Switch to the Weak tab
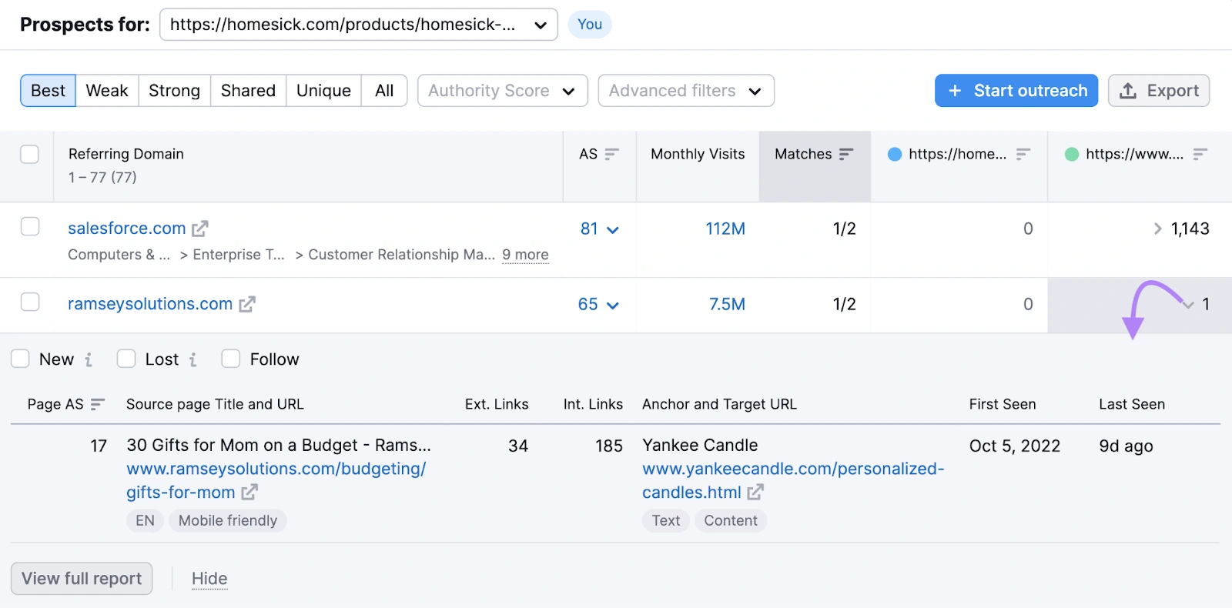 click(107, 91)
